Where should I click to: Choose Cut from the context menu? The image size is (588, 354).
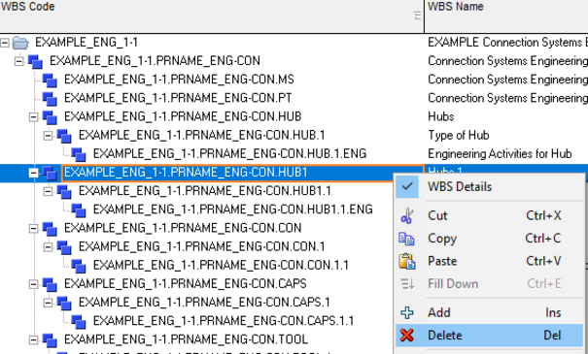[x=490, y=216]
